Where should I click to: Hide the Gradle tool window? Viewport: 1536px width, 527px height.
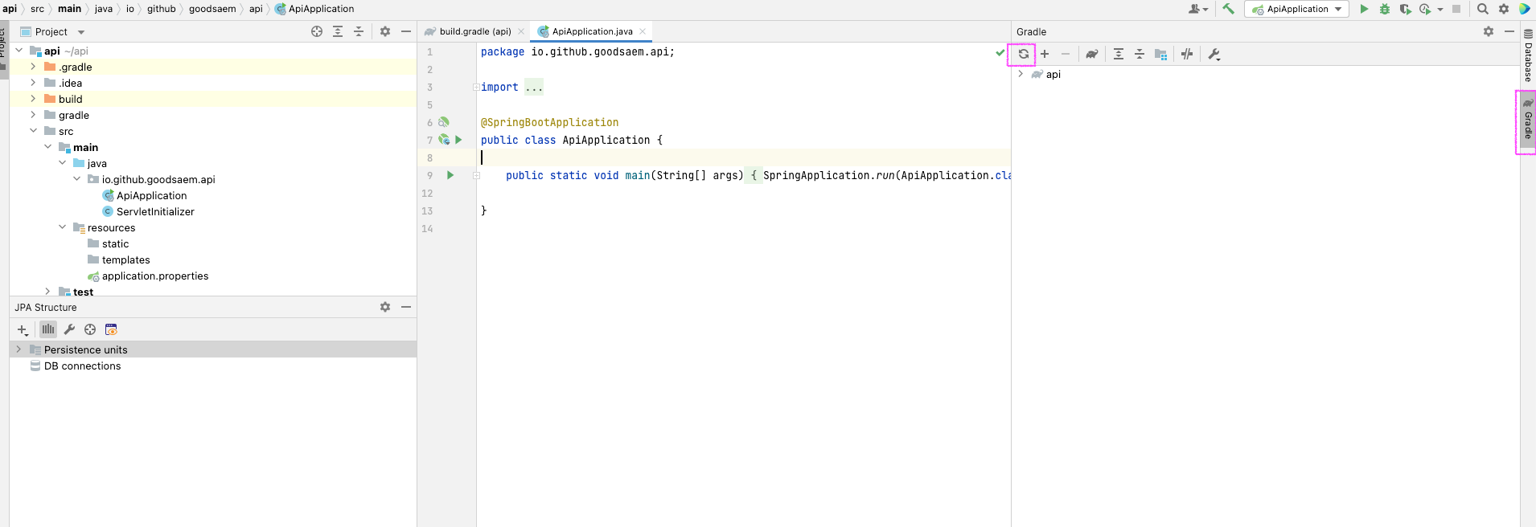[x=1509, y=31]
